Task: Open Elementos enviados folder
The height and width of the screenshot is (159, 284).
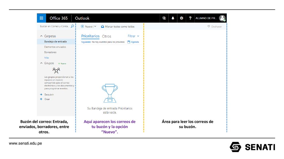Action: click(55, 47)
